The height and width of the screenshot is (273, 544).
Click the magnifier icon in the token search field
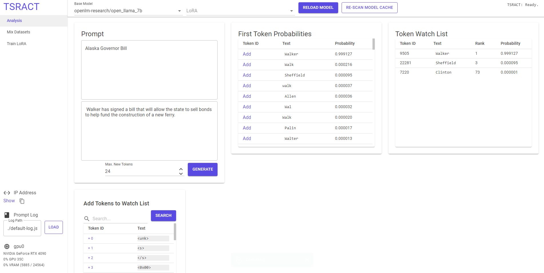87,219
